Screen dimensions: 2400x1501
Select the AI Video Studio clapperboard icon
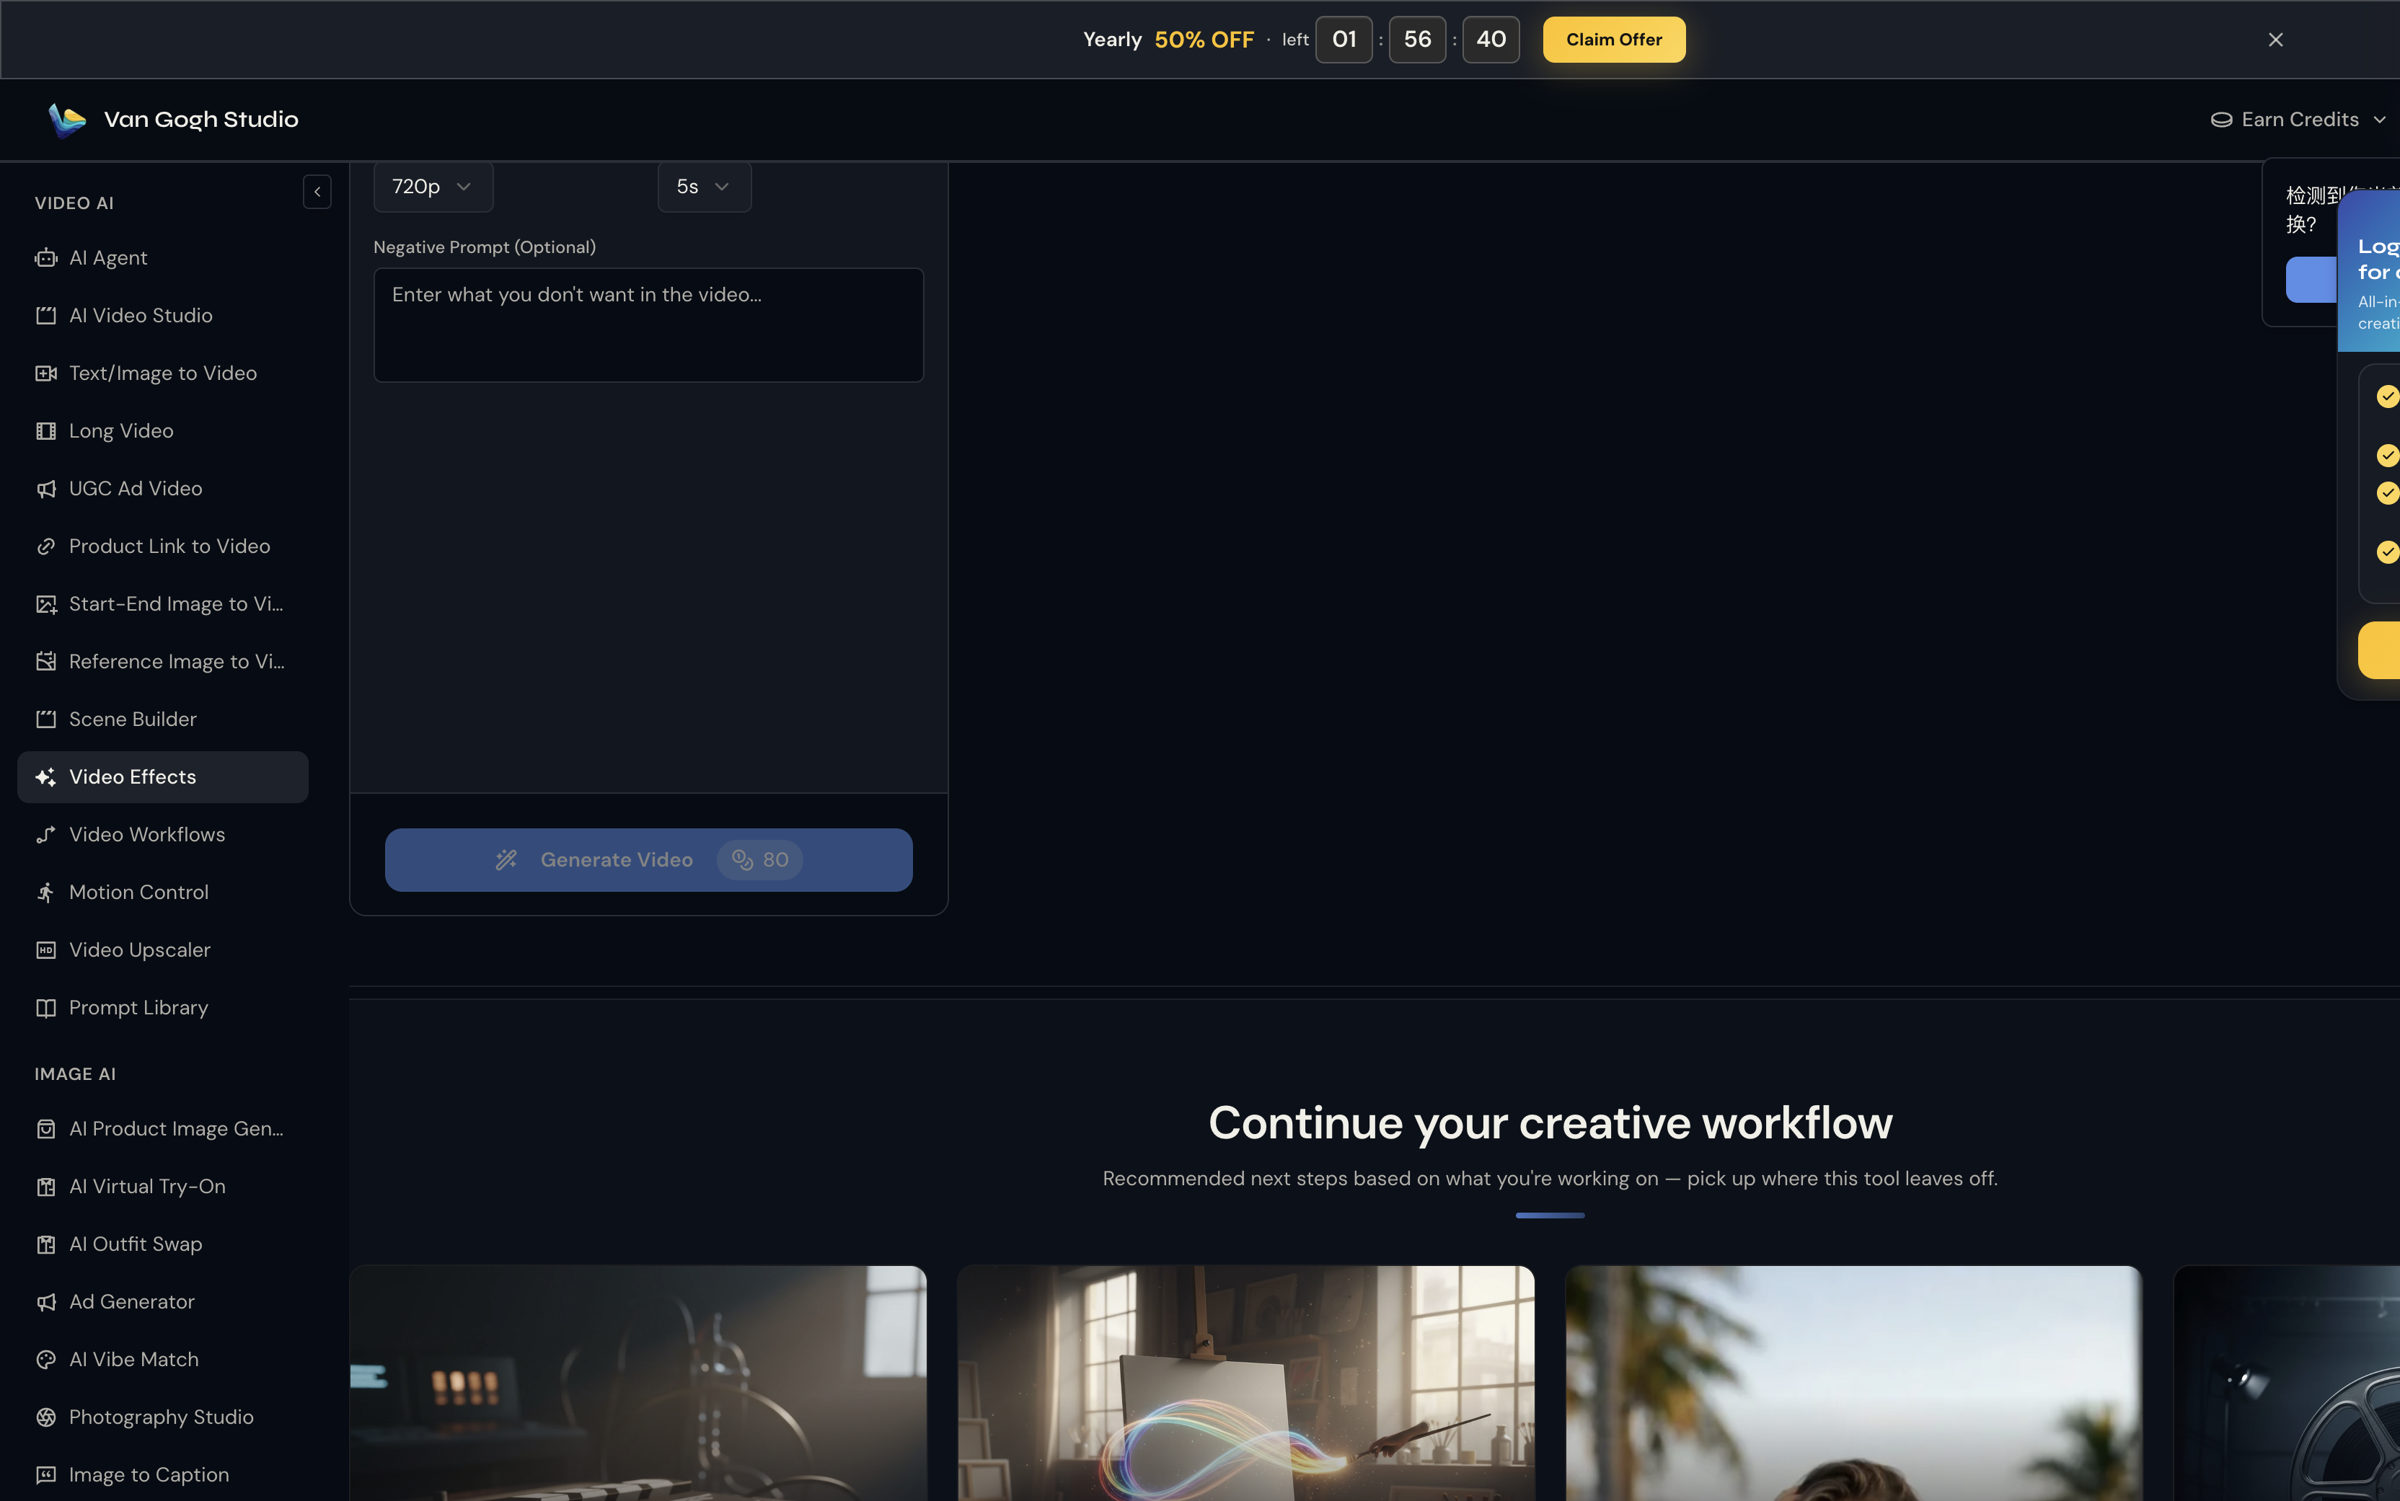[45, 316]
